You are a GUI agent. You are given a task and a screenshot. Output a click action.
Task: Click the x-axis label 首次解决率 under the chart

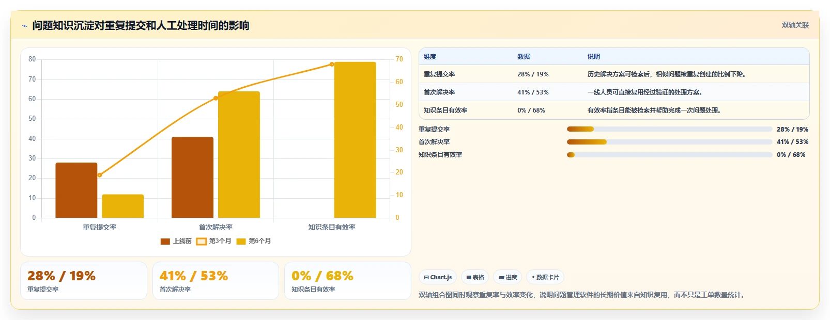(x=216, y=227)
